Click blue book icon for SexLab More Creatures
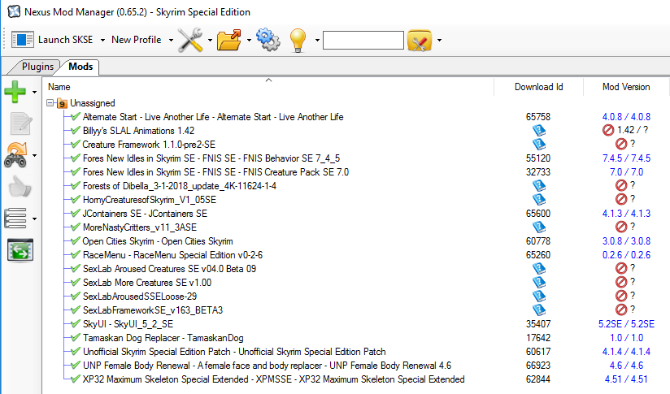The height and width of the screenshot is (394, 670). click(539, 282)
